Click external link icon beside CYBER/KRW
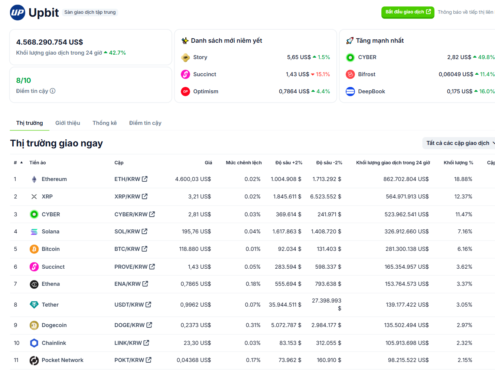Image resolution: width=495 pixels, height=372 pixels. [152, 214]
